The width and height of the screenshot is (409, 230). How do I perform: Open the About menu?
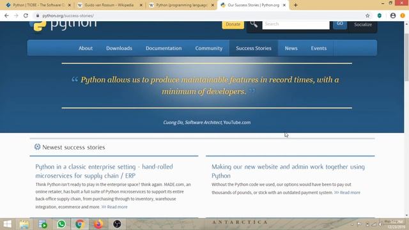tap(86, 49)
